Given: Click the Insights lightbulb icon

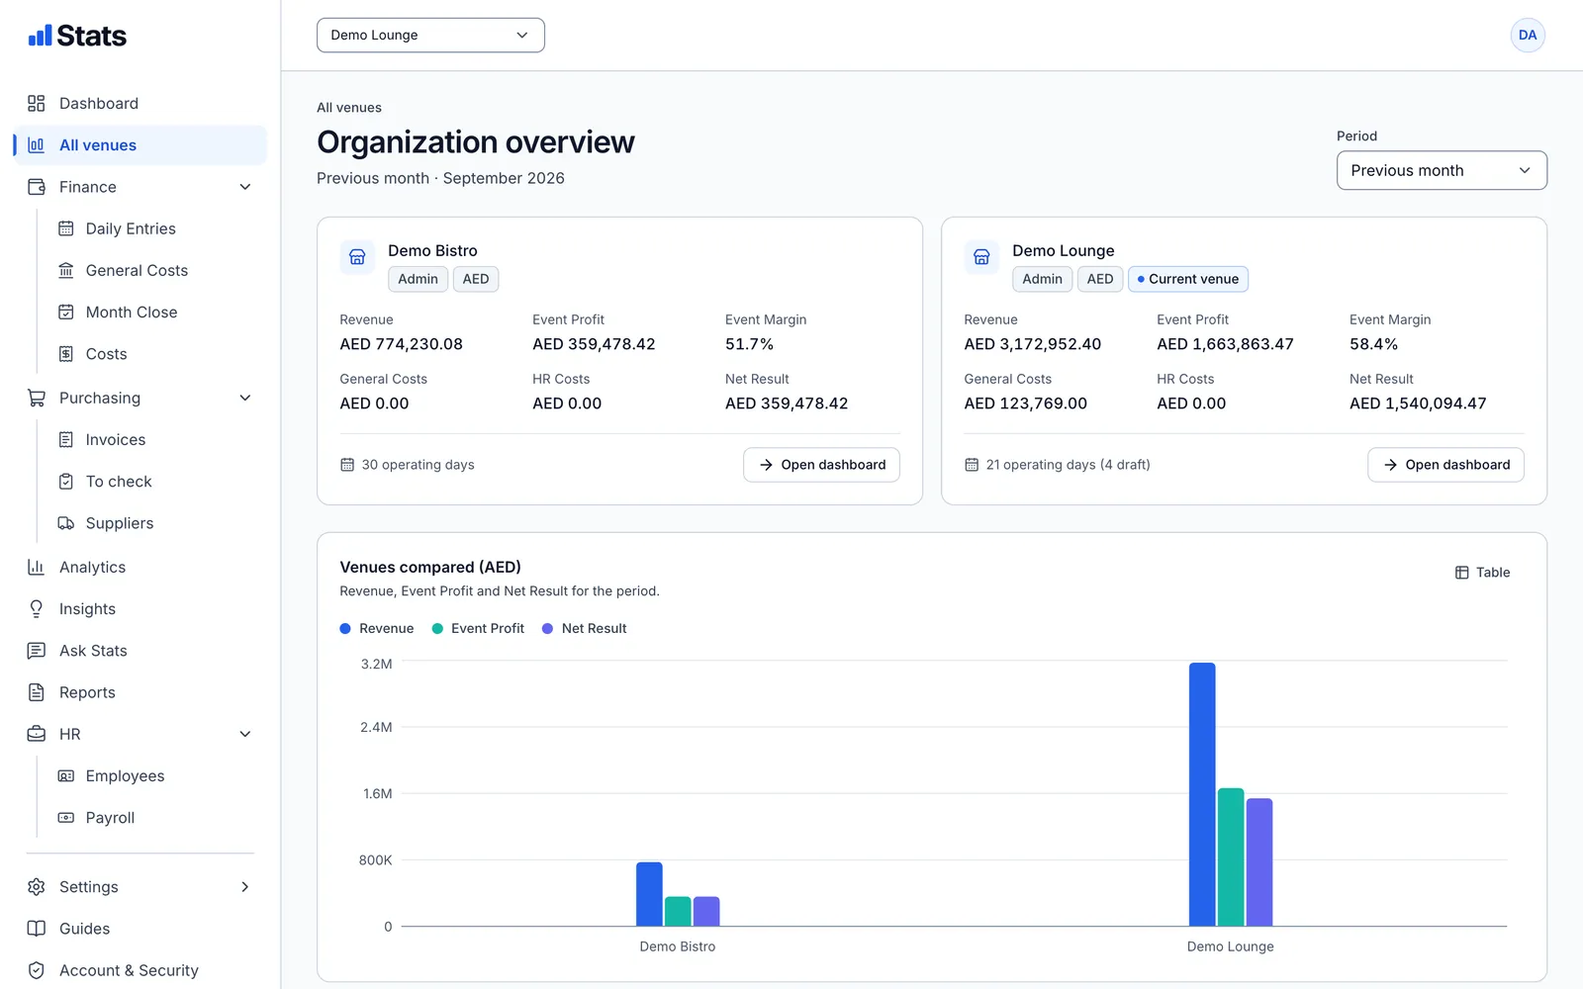Looking at the screenshot, I should (x=37, y=609).
